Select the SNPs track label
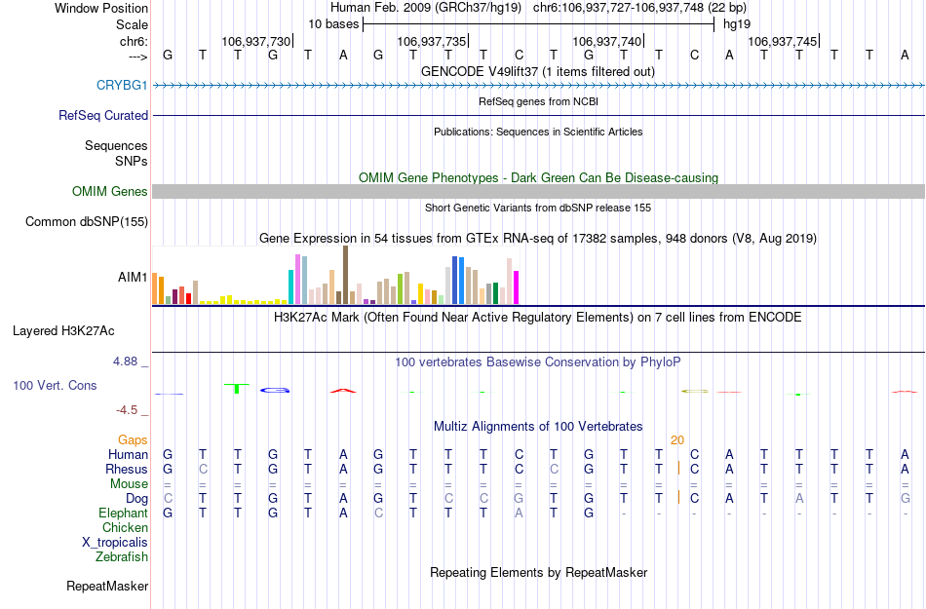The height and width of the screenshot is (609, 926). point(132,161)
